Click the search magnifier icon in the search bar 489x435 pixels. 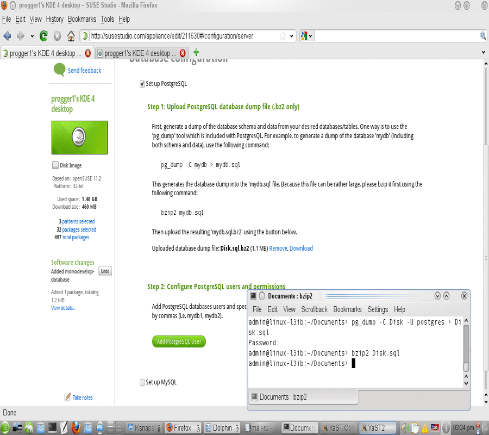[483, 36]
